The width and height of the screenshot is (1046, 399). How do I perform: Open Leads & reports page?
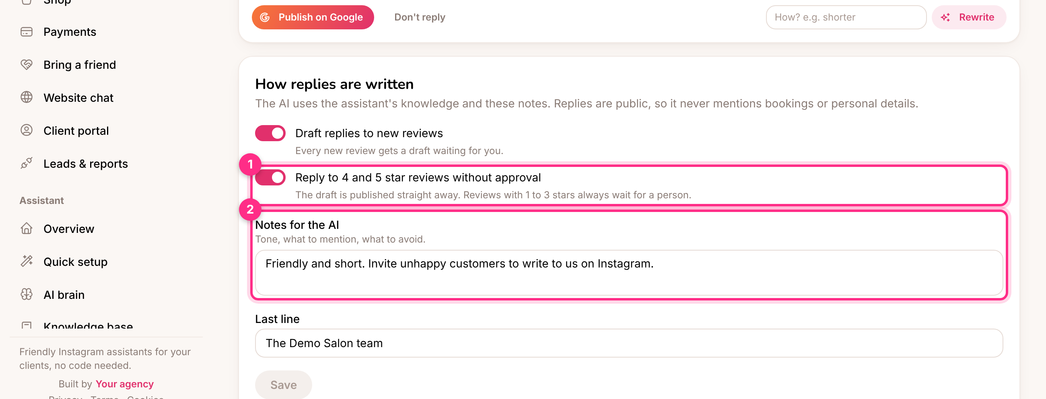coord(86,163)
